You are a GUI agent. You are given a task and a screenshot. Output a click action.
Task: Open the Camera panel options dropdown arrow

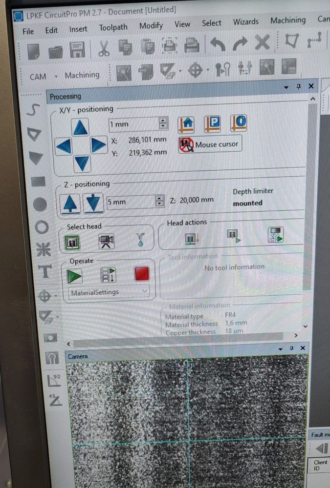(280, 349)
